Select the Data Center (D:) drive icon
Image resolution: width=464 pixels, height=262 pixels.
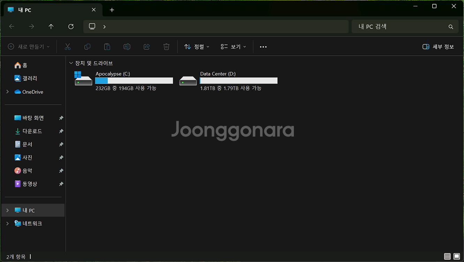coord(188,81)
